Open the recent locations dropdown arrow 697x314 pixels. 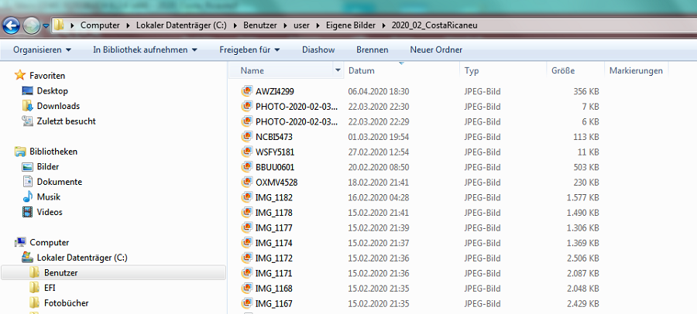46,26
